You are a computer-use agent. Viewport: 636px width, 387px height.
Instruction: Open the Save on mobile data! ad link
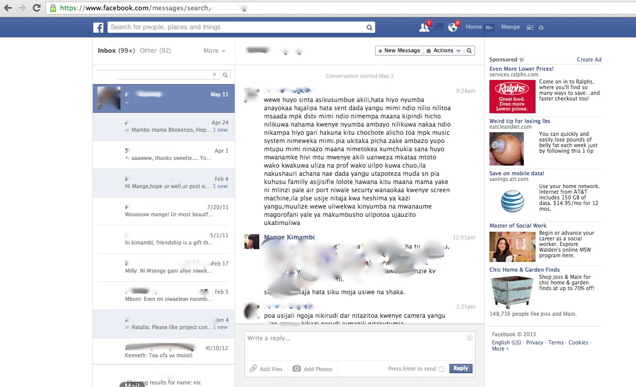coord(517,173)
